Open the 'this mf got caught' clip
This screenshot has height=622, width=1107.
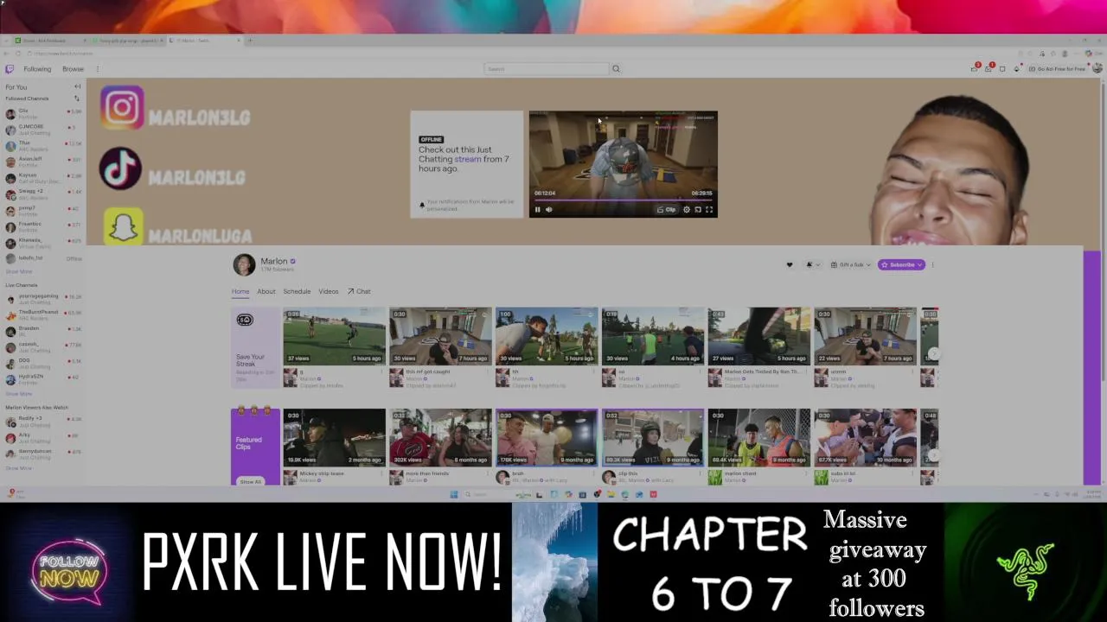(440, 336)
